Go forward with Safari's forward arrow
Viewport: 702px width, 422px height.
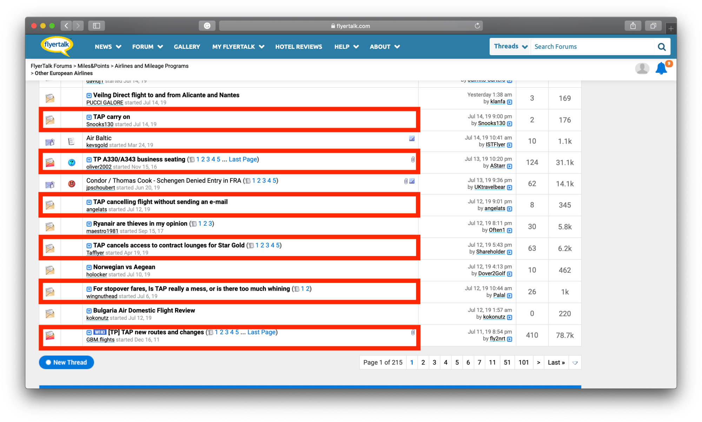tap(78, 26)
